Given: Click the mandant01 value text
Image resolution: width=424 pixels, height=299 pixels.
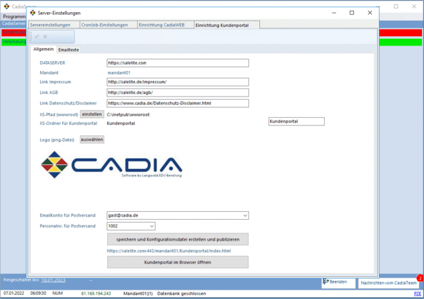Looking at the screenshot, I should [119, 73].
